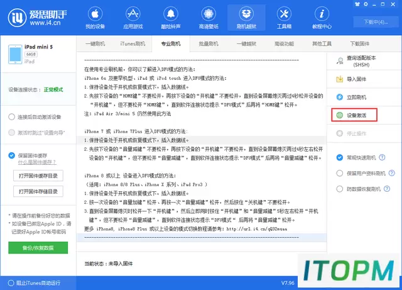Click iPad mini 5 device name

point(39,47)
